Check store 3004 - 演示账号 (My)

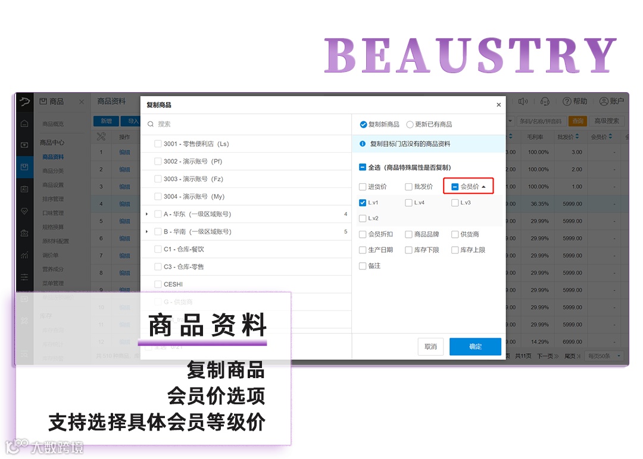pyautogui.click(x=158, y=197)
